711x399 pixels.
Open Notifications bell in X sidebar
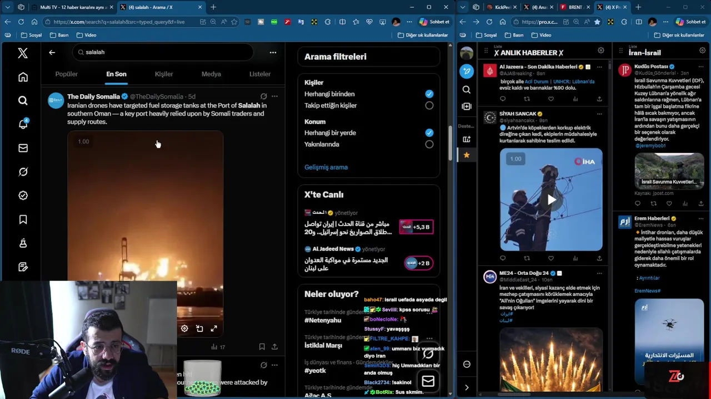point(23,124)
